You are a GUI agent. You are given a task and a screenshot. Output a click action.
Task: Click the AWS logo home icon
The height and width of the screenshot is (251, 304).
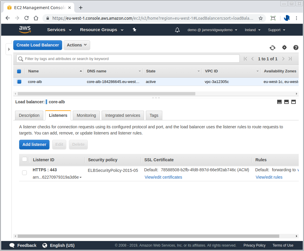(25, 30)
